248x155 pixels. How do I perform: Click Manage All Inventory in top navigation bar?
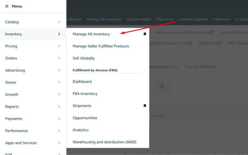[x=104, y=19]
